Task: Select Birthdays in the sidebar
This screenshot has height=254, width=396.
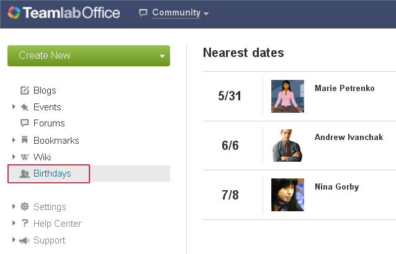Action: click(52, 173)
